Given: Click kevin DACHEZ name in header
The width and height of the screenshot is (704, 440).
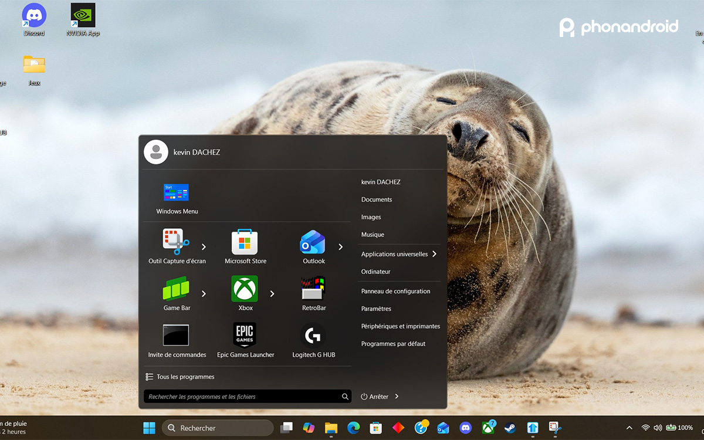Looking at the screenshot, I should coord(197,152).
